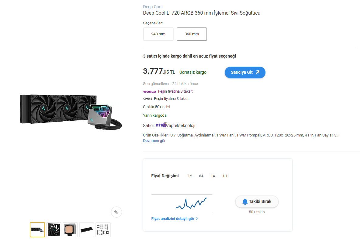
Task: Click the image compare arrows icon
Action: point(116,212)
